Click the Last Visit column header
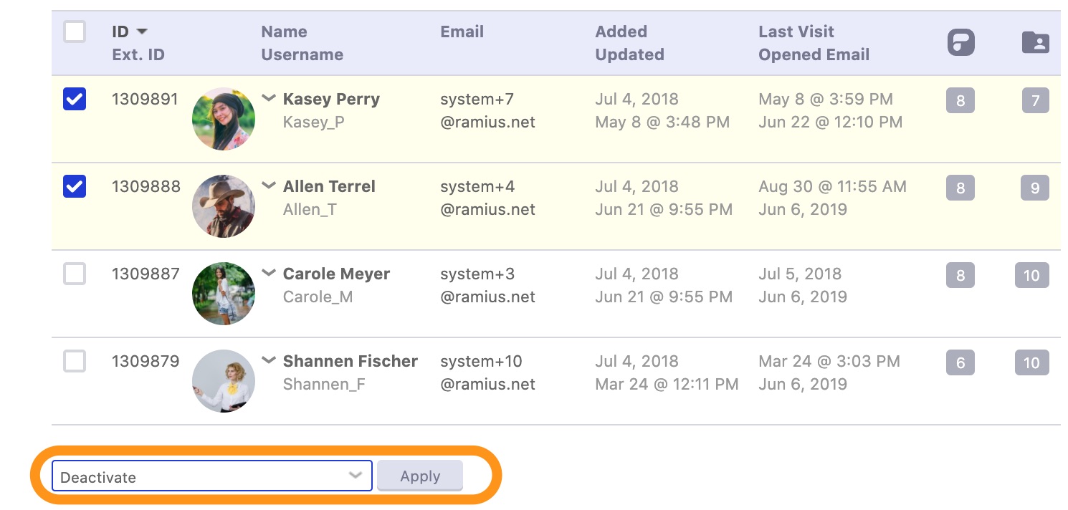 click(796, 32)
